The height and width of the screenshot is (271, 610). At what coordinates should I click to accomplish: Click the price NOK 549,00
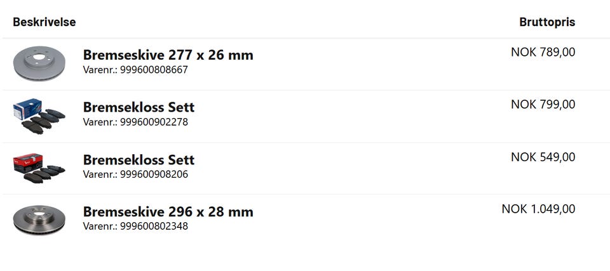coord(543,157)
